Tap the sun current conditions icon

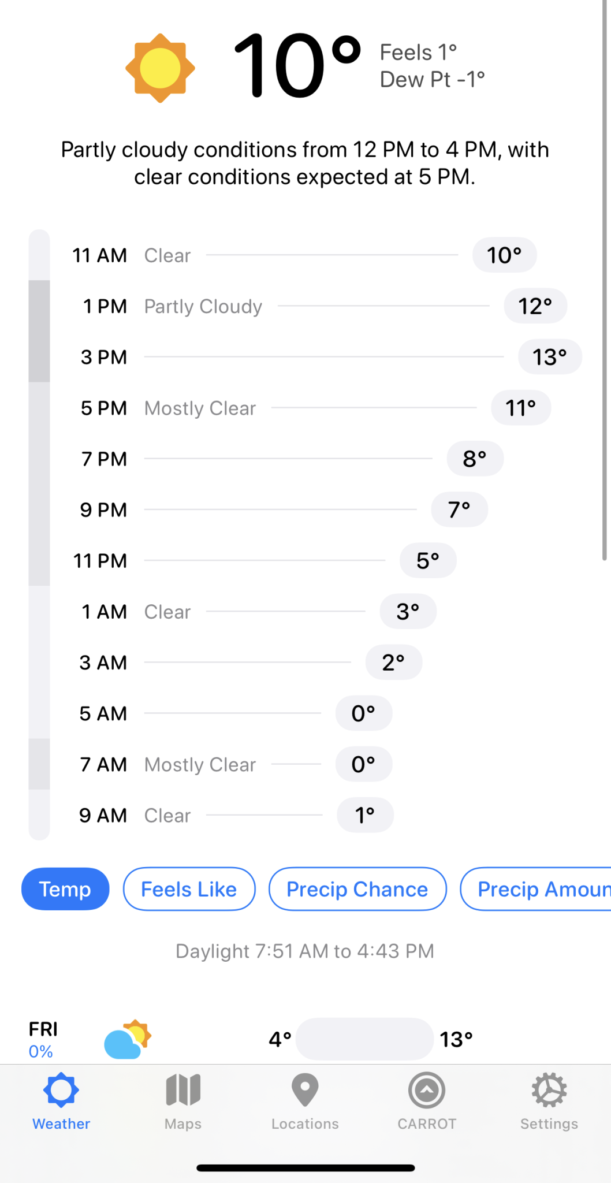160,68
